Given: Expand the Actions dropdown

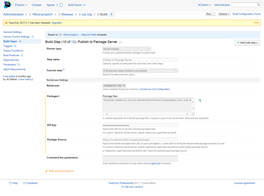Looking at the screenshot, I should click(224, 14).
